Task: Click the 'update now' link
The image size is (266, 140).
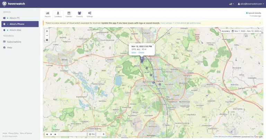Action: click(x=195, y=23)
